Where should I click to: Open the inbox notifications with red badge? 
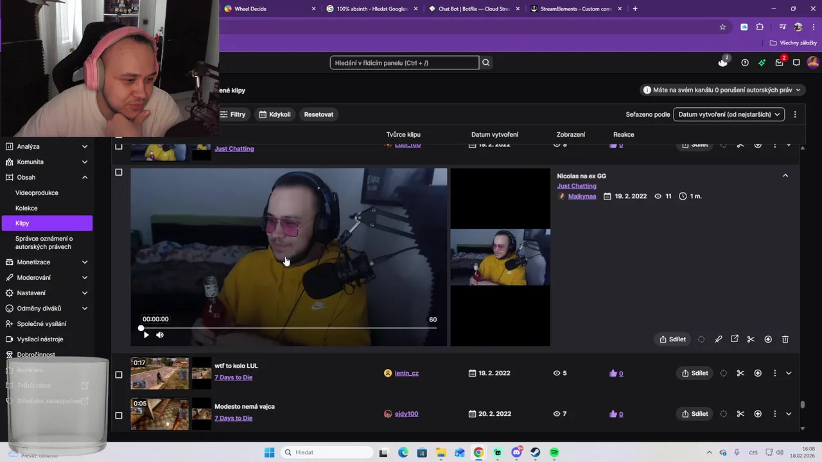click(780, 62)
